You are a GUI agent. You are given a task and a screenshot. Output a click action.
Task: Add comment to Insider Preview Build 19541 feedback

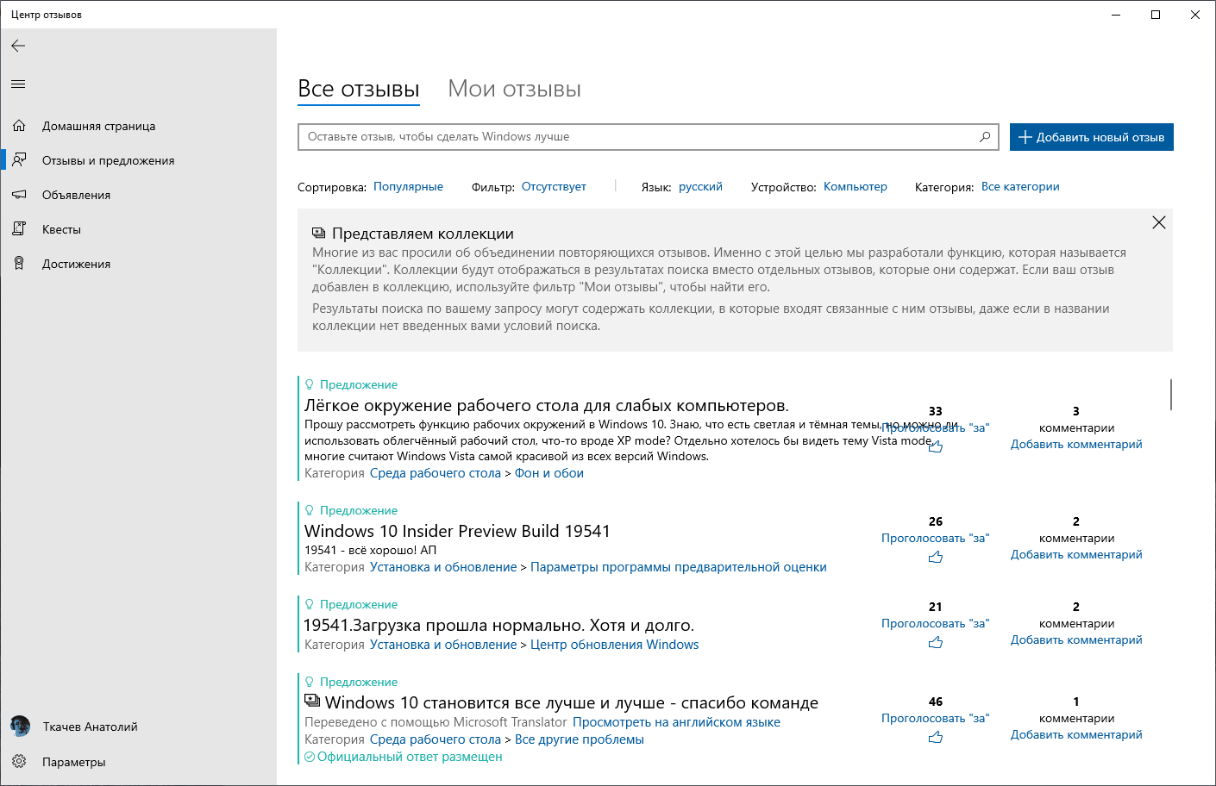[x=1076, y=554]
